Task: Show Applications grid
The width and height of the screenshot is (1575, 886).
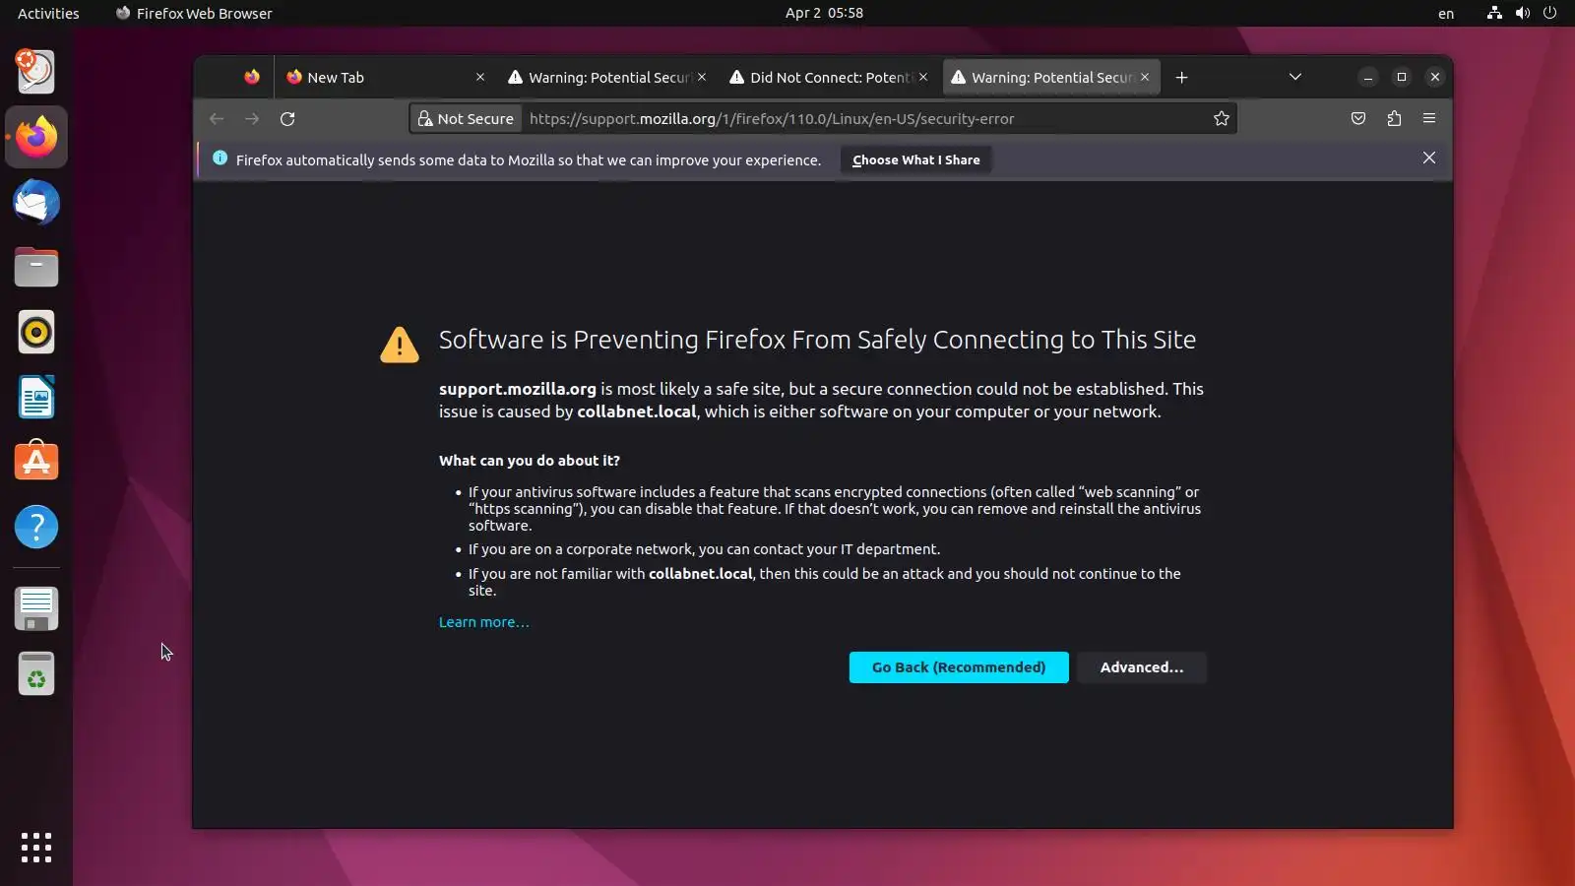Action: (x=36, y=847)
